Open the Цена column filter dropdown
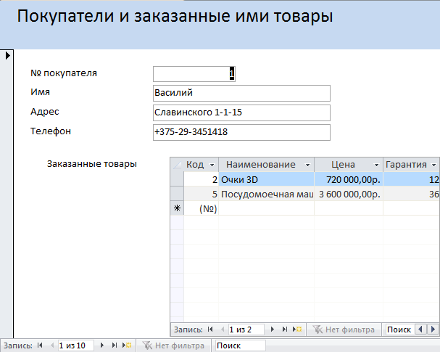440x352 pixels. (x=377, y=165)
